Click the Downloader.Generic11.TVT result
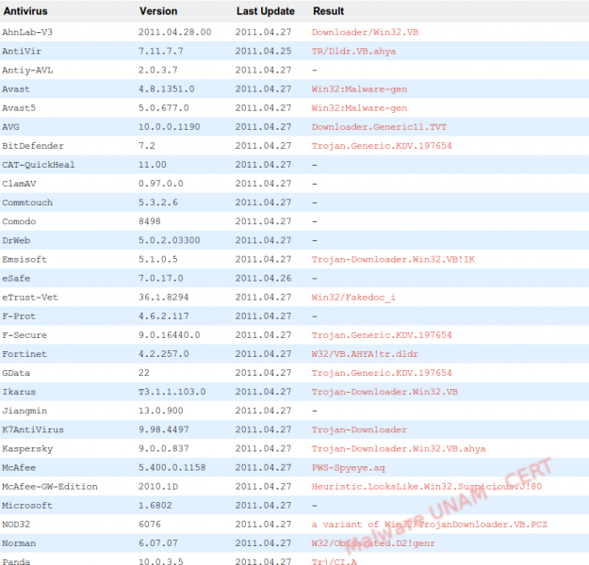The image size is (589, 565). pyautogui.click(x=379, y=127)
